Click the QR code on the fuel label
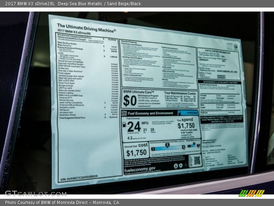The height and width of the screenshot is (206, 274). coord(197,160)
